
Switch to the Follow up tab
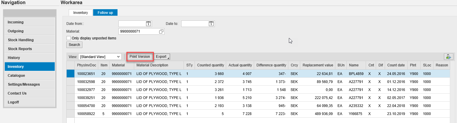coord(105,13)
